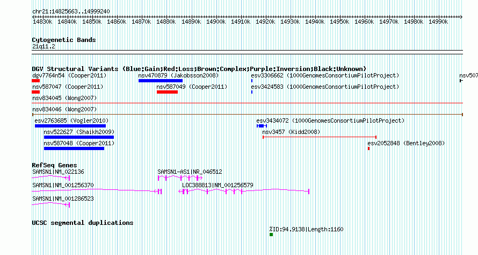
Task: Click the red bar under nsv587049
Action: (167, 92)
